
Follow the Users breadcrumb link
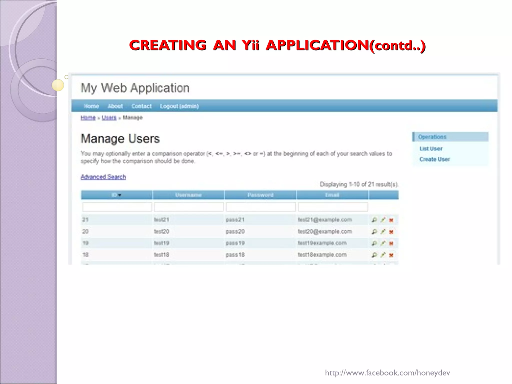click(109, 117)
